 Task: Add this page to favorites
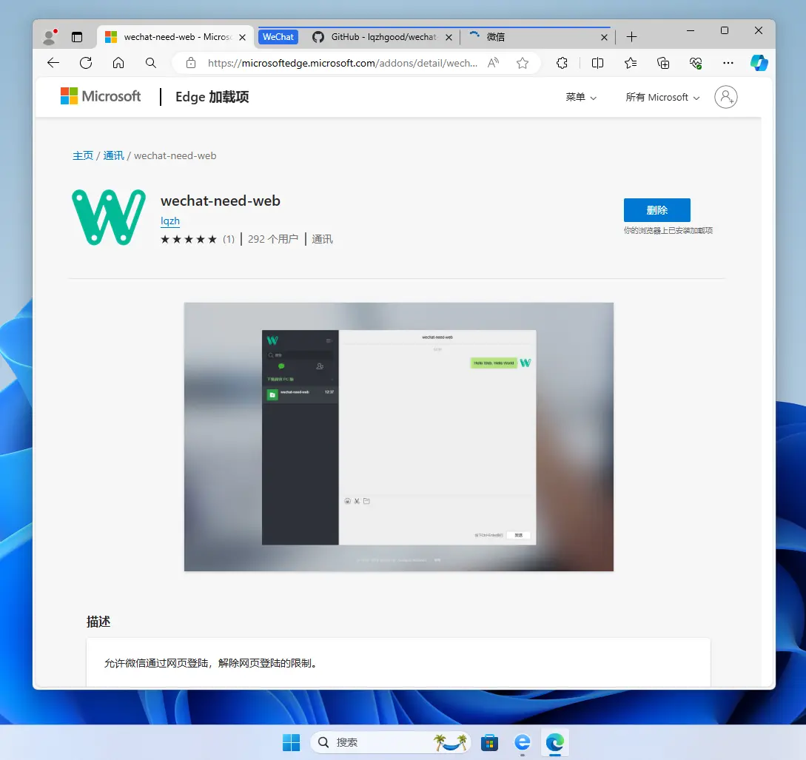tap(523, 63)
